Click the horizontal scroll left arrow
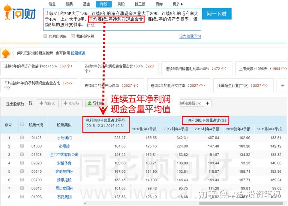Screen dimensions: 288x206 [85, 203]
